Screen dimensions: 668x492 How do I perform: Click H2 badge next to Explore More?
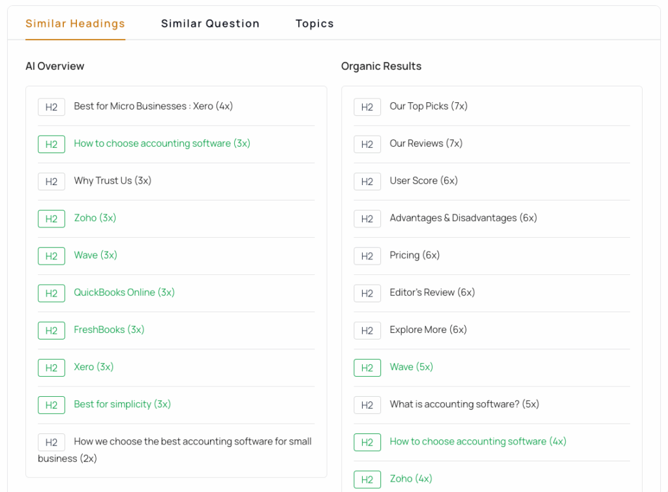[367, 330]
